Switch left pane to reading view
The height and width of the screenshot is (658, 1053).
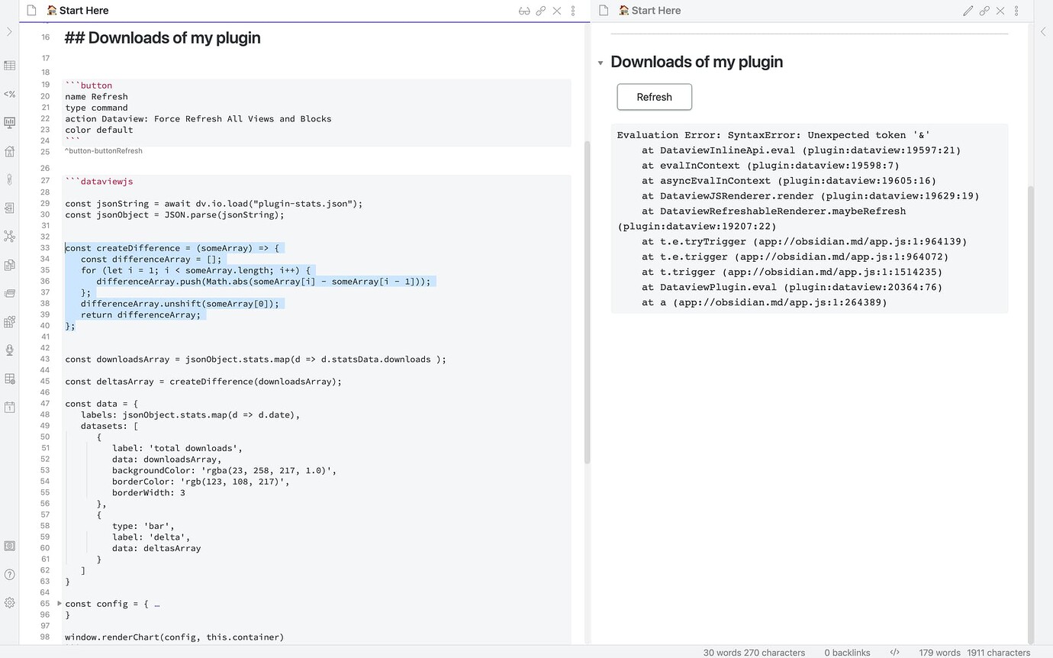524,10
